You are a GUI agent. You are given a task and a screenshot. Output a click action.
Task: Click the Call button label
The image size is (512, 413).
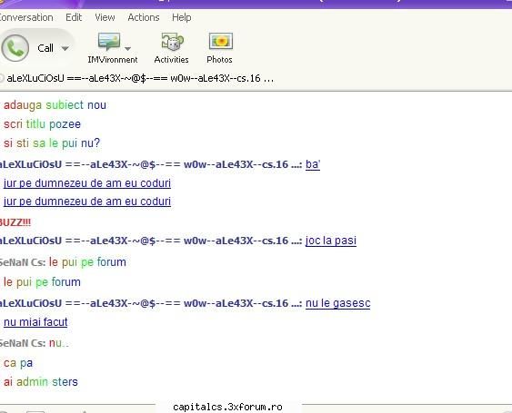(x=45, y=48)
